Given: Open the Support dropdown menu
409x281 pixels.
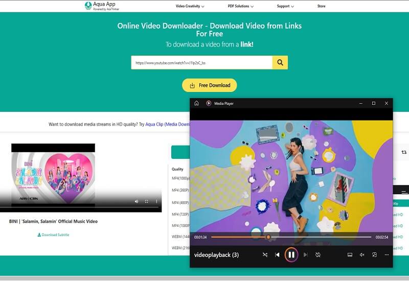Looking at the screenshot, I should (285, 6).
